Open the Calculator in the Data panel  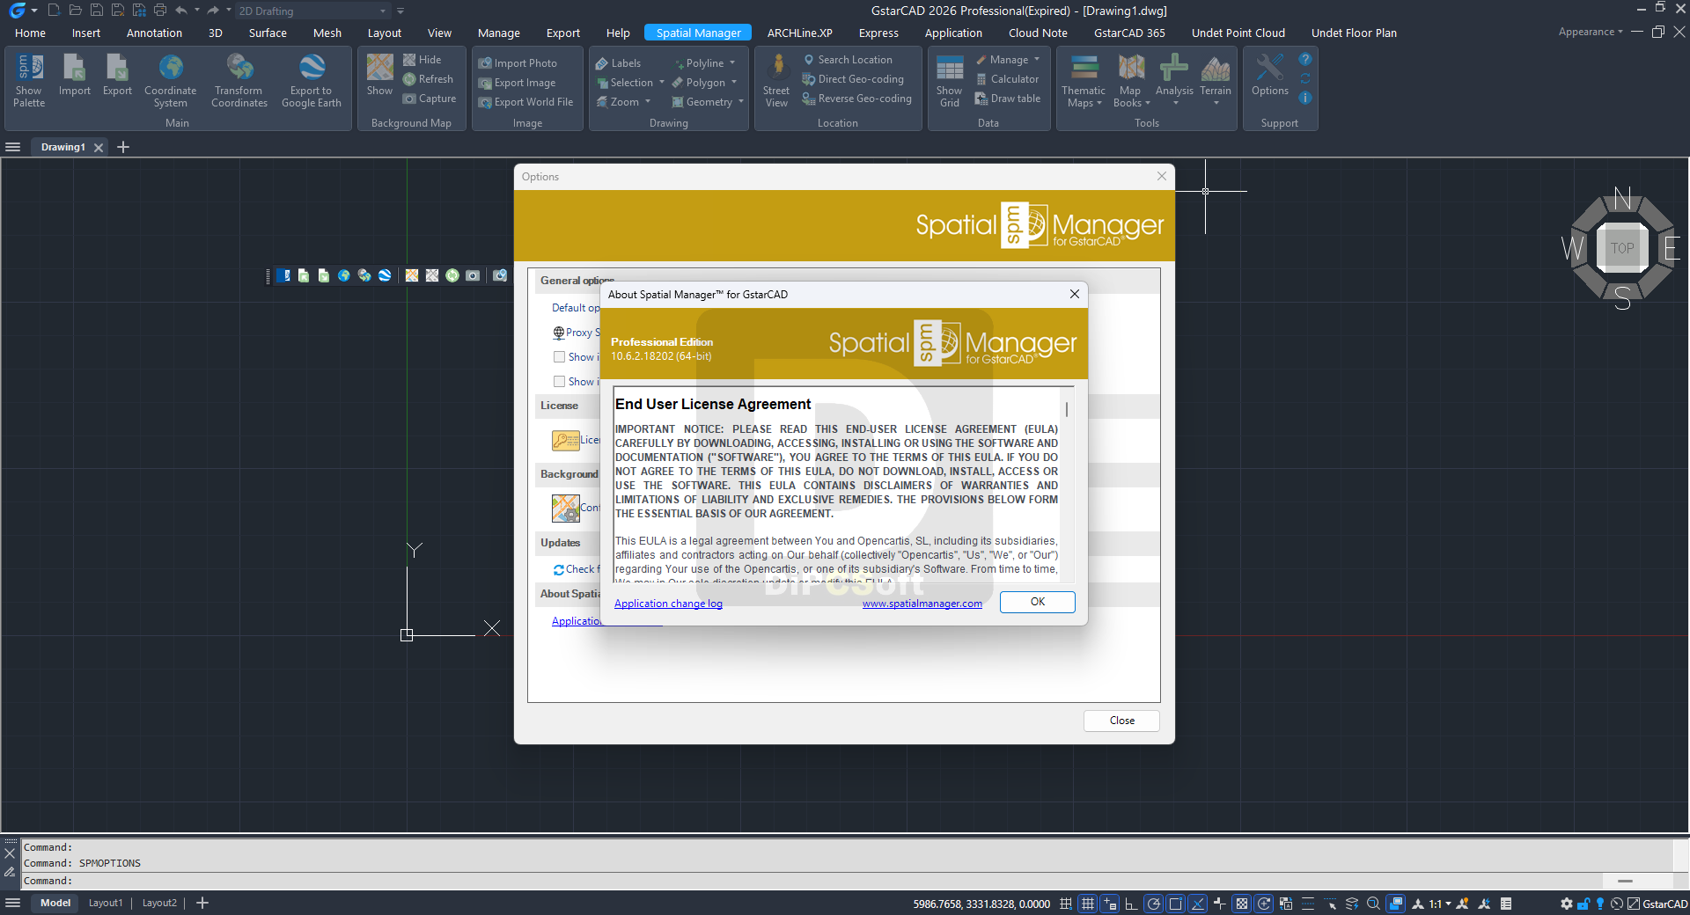coord(1007,79)
